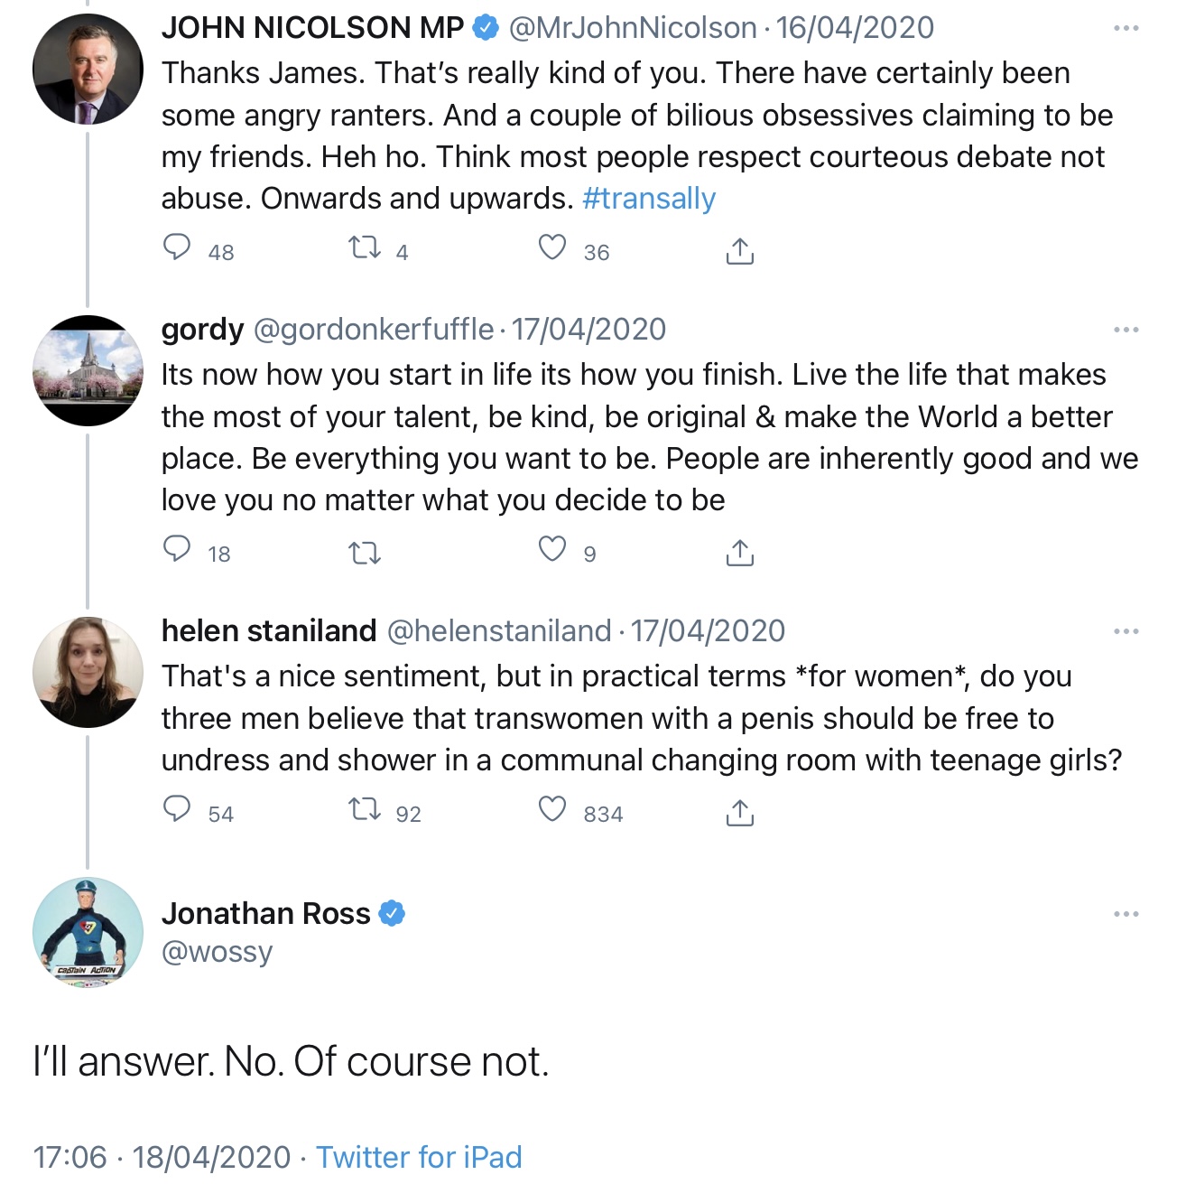Open more options on John Nicolson's tweet
1186x1184 pixels.
(1126, 29)
